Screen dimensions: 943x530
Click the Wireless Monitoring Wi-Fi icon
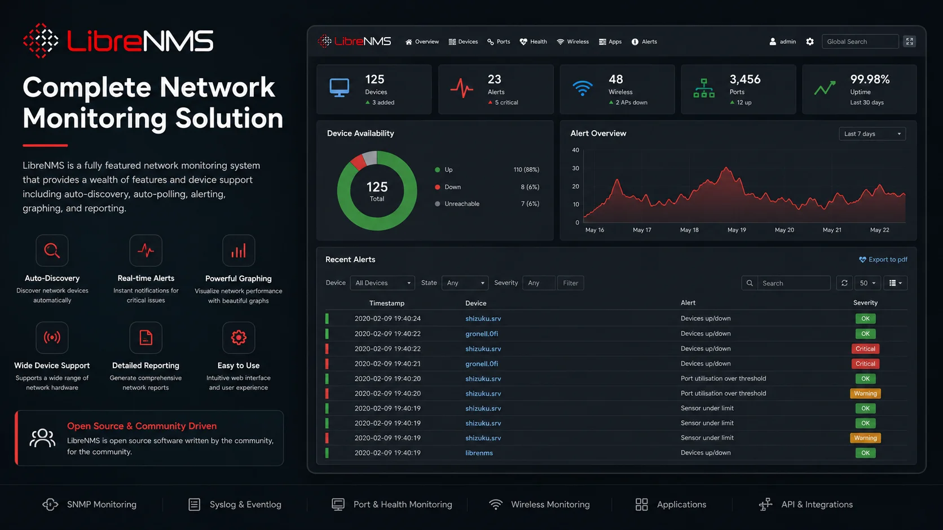[x=496, y=505]
